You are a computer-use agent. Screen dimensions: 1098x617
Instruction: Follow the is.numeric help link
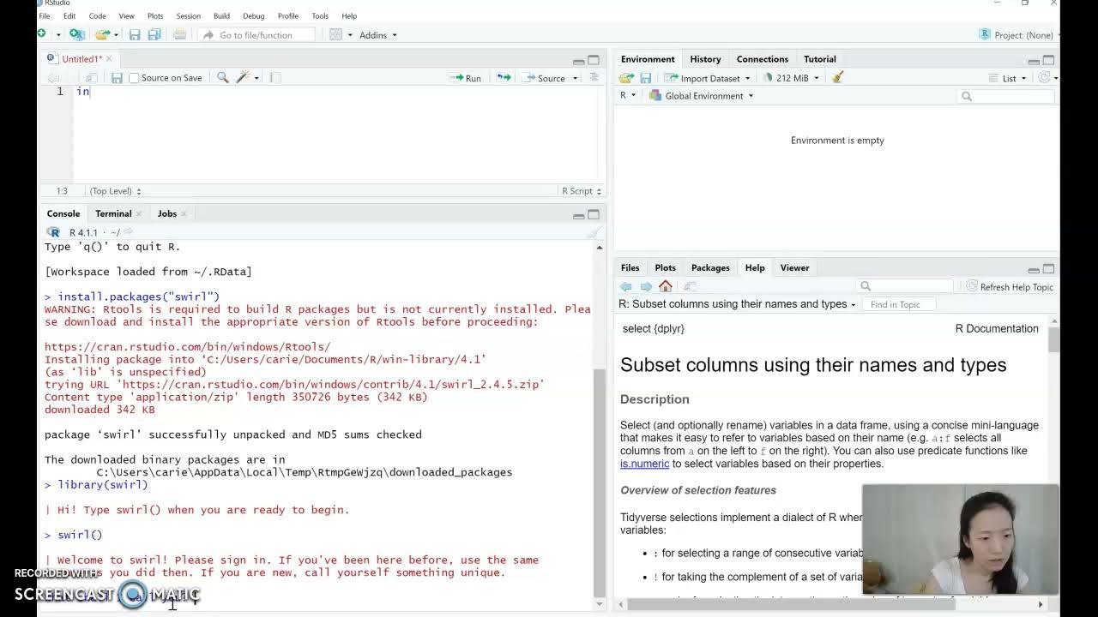[x=644, y=464]
